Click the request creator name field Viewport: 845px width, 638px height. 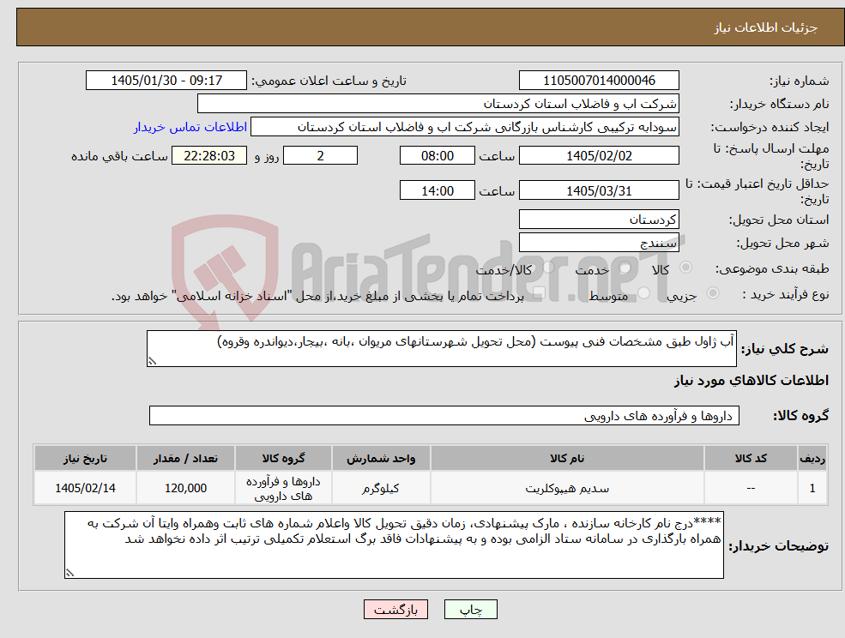(464, 127)
